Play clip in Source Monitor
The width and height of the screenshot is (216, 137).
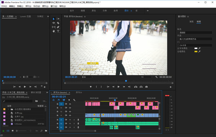point(25,87)
